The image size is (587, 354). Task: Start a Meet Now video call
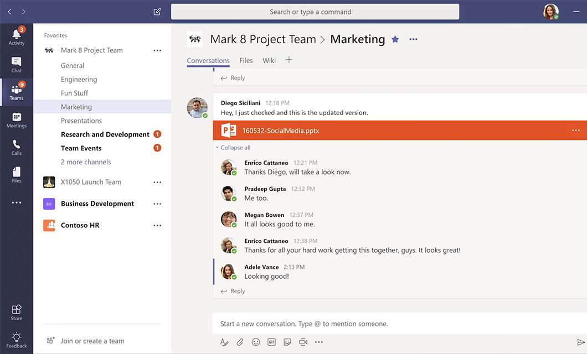[303, 342]
